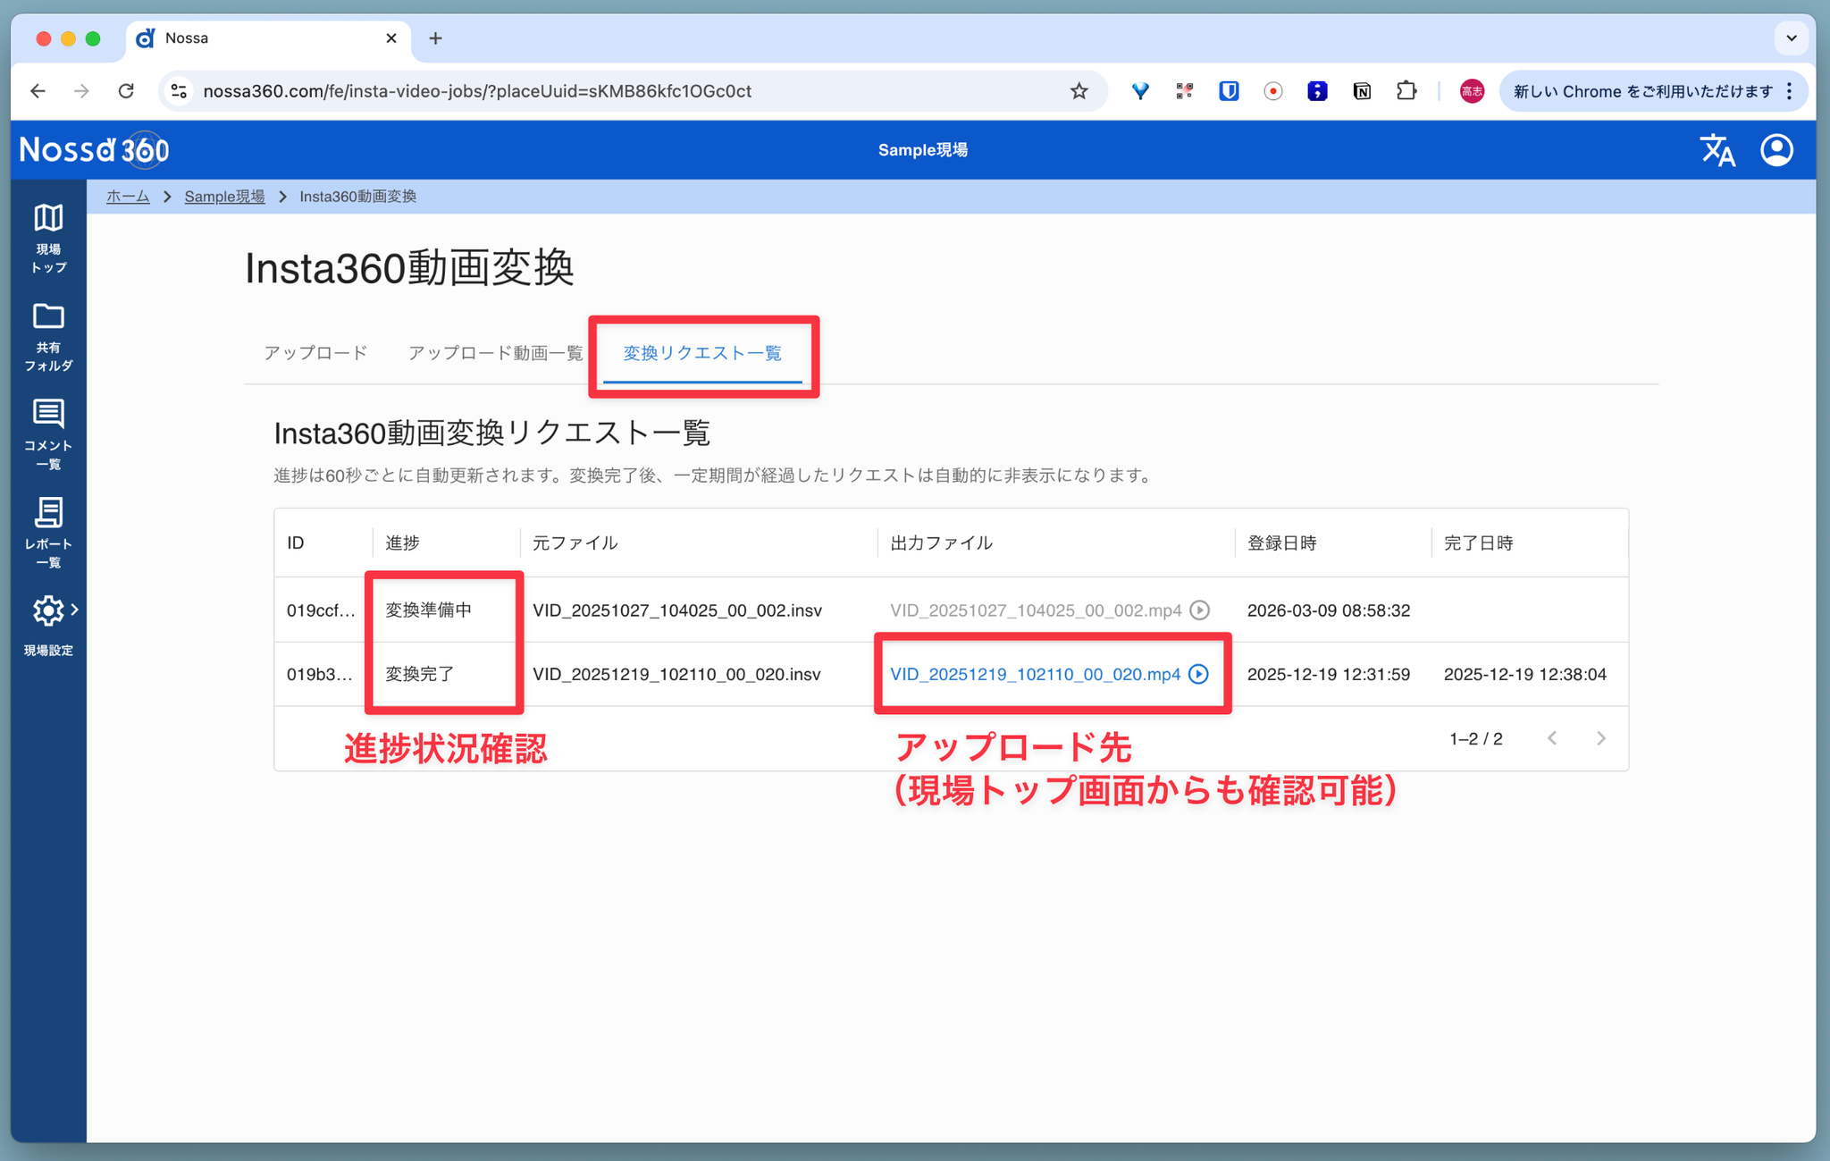This screenshot has width=1830, height=1161.
Task: Switch to the アップロード tab
Action: pyautogui.click(x=315, y=353)
